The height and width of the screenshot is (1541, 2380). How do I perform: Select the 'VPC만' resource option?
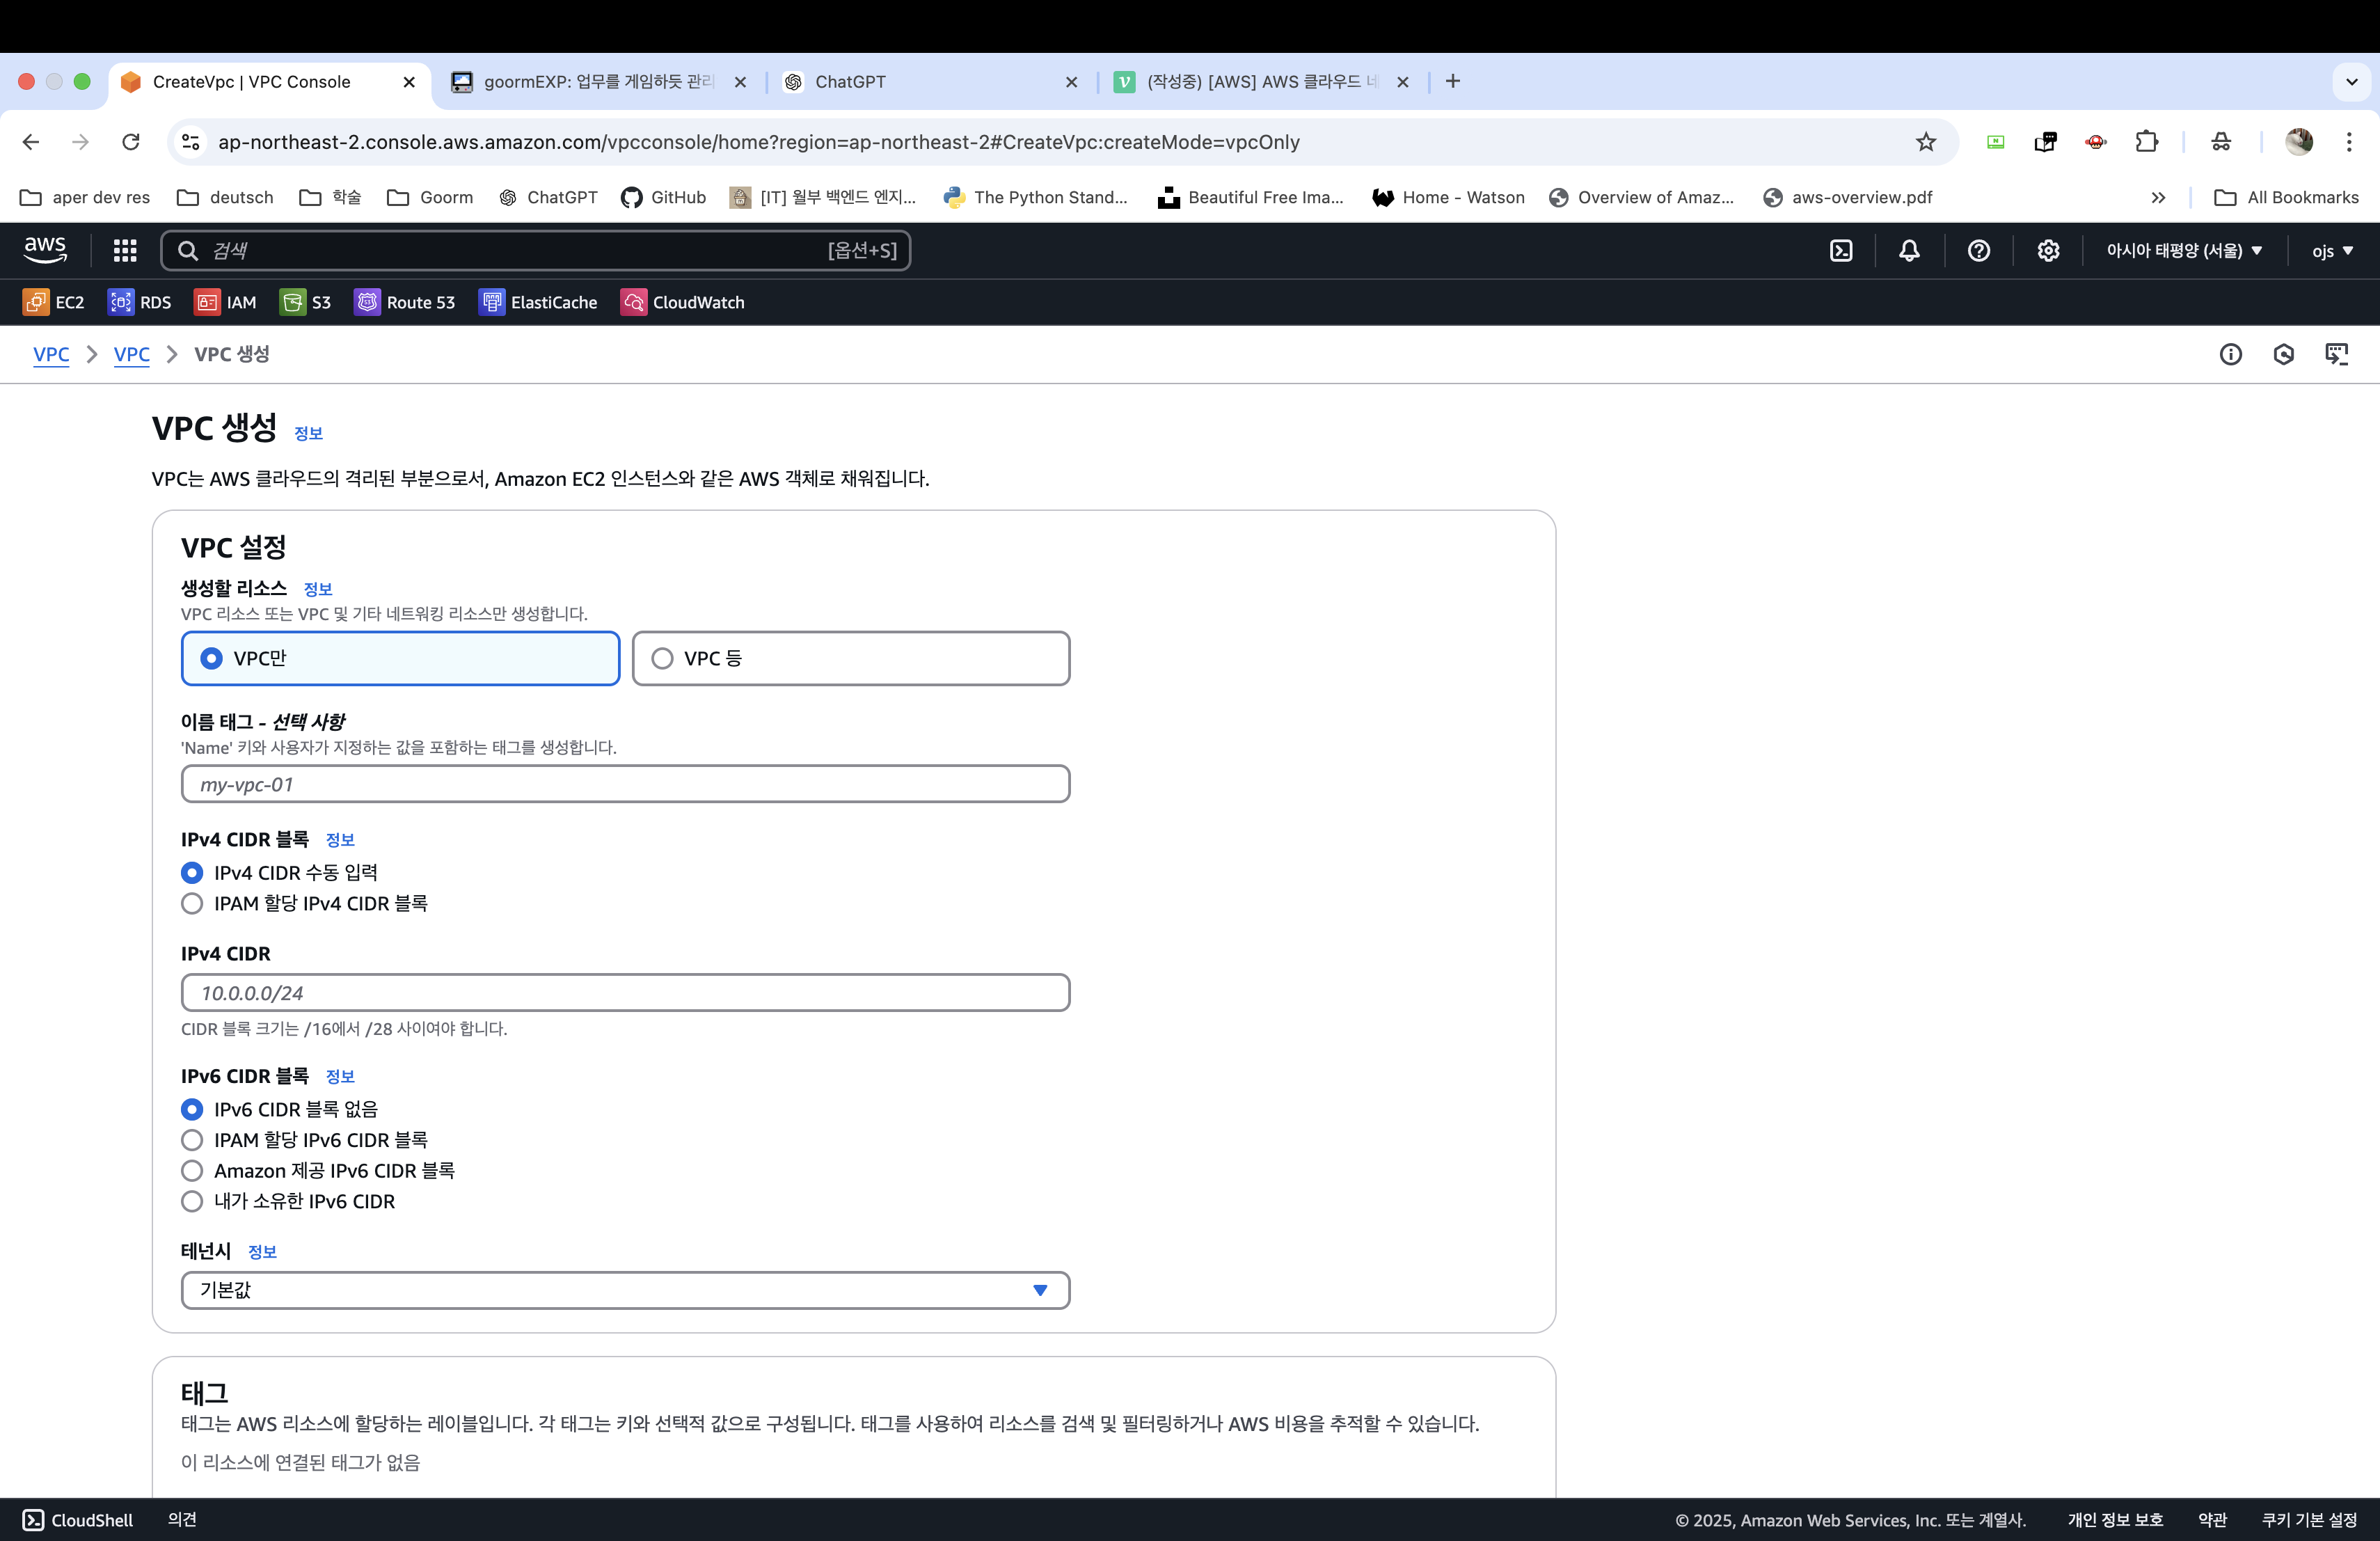[x=400, y=658]
